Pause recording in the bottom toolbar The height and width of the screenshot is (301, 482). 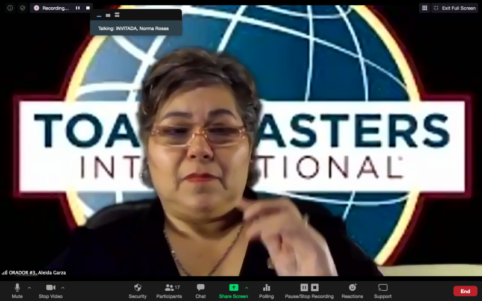click(x=304, y=288)
